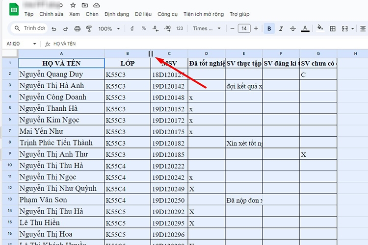Decrease font size with minus button
Viewport: 368px width, 245px height.
tap(233, 28)
